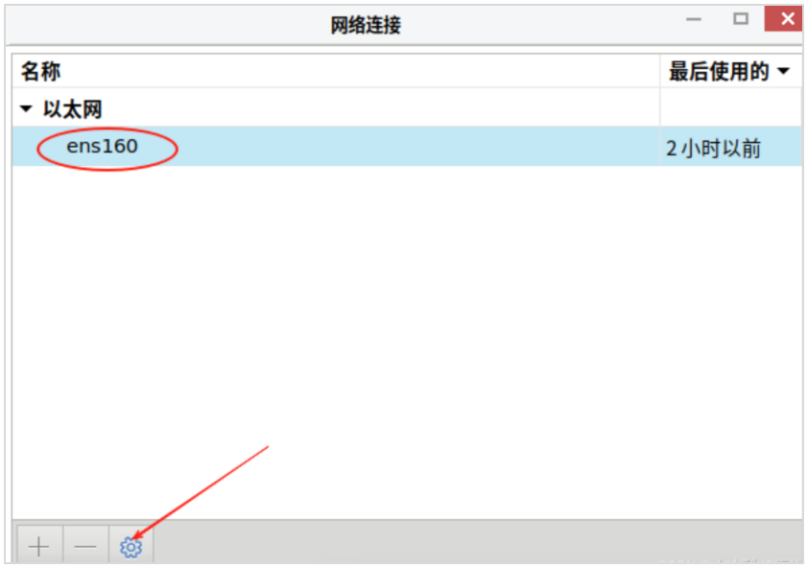
Task: Click the empty gray toolbar area beside the gear
Action: (x=478, y=542)
